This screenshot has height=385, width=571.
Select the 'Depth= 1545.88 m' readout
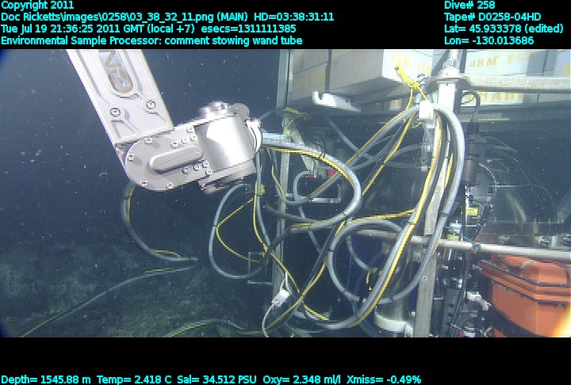click(x=46, y=379)
